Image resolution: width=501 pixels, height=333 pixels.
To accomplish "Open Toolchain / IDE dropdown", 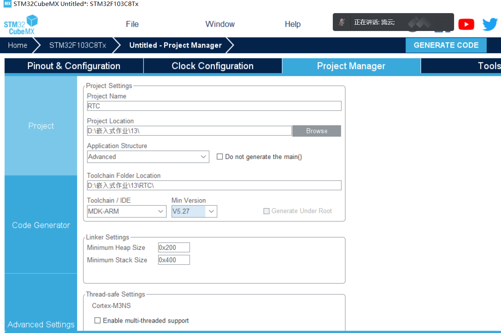I will [126, 211].
